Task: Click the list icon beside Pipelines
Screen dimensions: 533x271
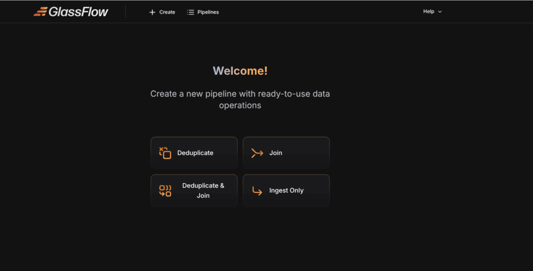Action: 191,12
